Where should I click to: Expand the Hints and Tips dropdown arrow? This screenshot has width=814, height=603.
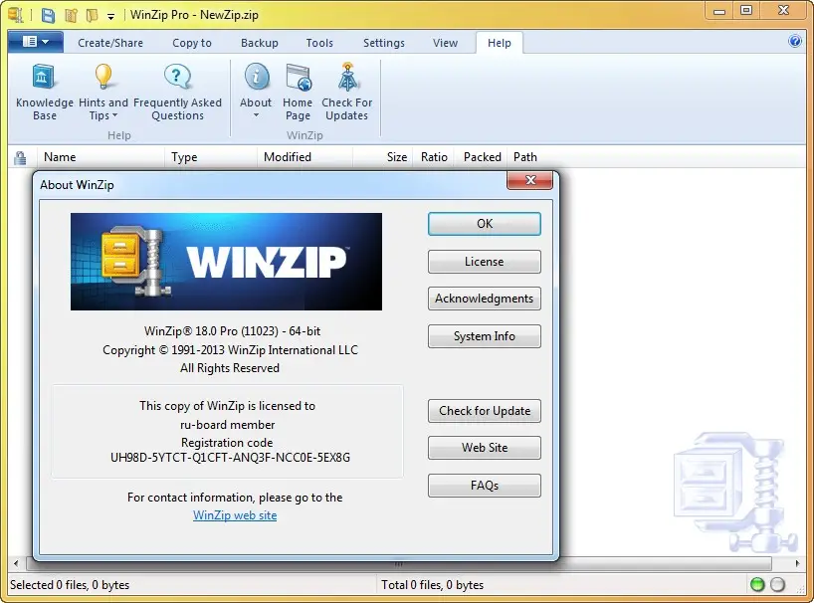[x=115, y=115]
